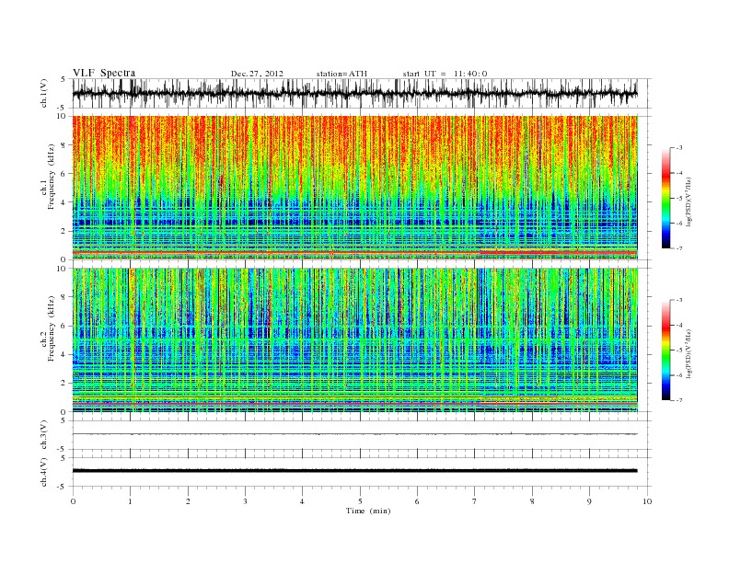
Task: Click time axis tick label "1"
Action: [x=130, y=501]
